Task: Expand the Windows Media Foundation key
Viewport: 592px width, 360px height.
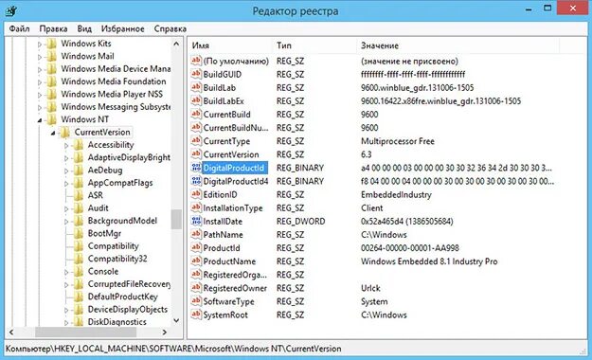Action: tap(40, 82)
